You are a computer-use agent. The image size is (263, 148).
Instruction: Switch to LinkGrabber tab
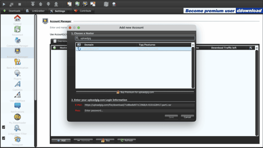pyautogui.click(x=35, y=11)
